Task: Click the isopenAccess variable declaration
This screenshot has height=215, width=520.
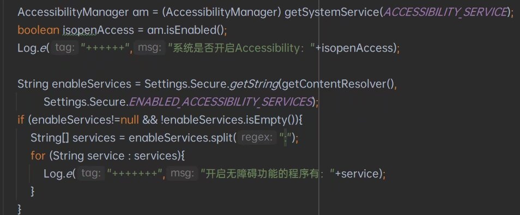Action: click(98, 30)
